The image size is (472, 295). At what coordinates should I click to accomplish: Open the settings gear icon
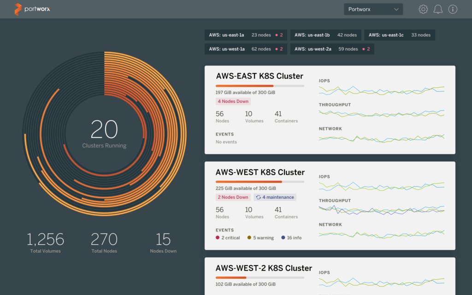423,9
